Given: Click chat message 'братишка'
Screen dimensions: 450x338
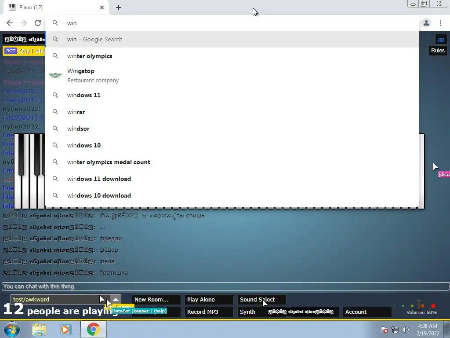Looking at the screenshot, I should [x=114, y=272].
